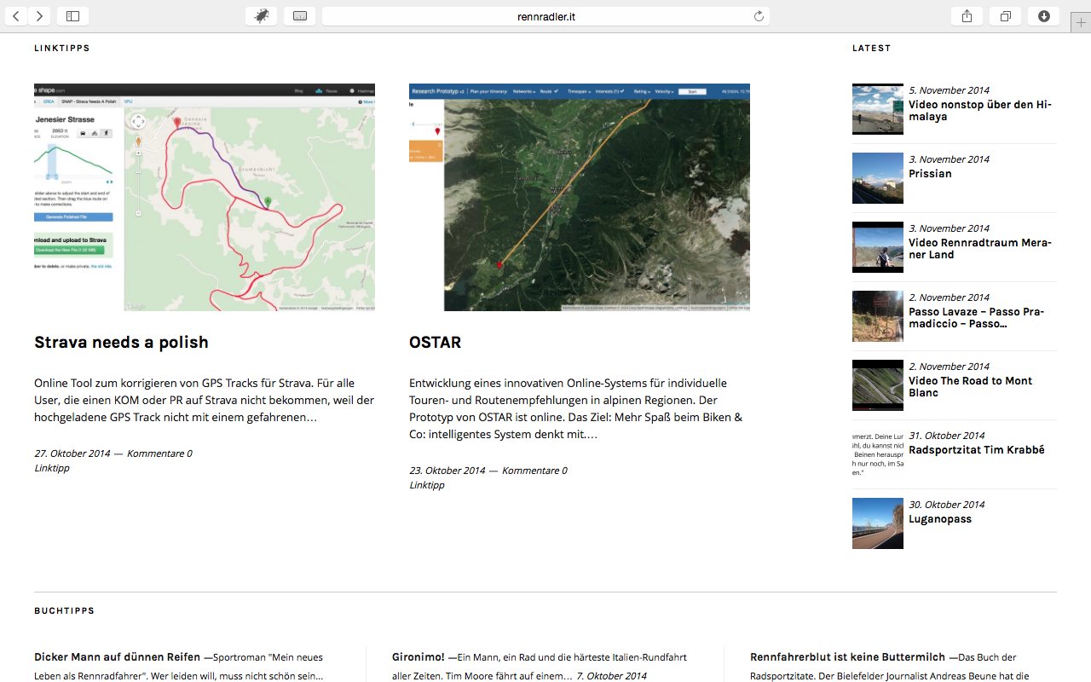Go back to the previous page
This screenshot has width=1091, height=682.
pyautogui.click(x=17, y=16)
